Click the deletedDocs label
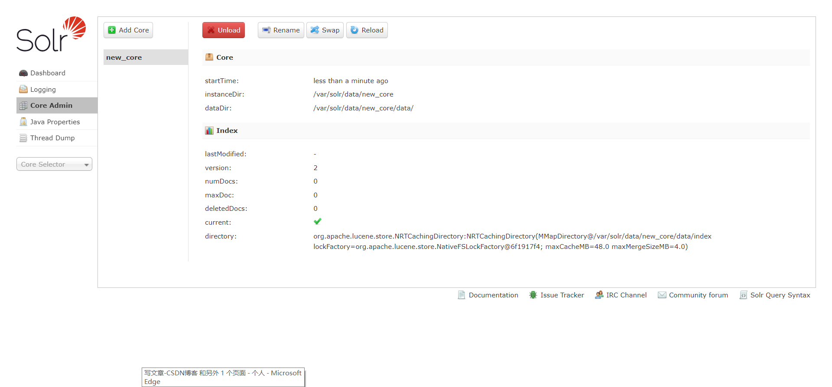Viewport: 832px width, 387px height. tap(226, 209)
